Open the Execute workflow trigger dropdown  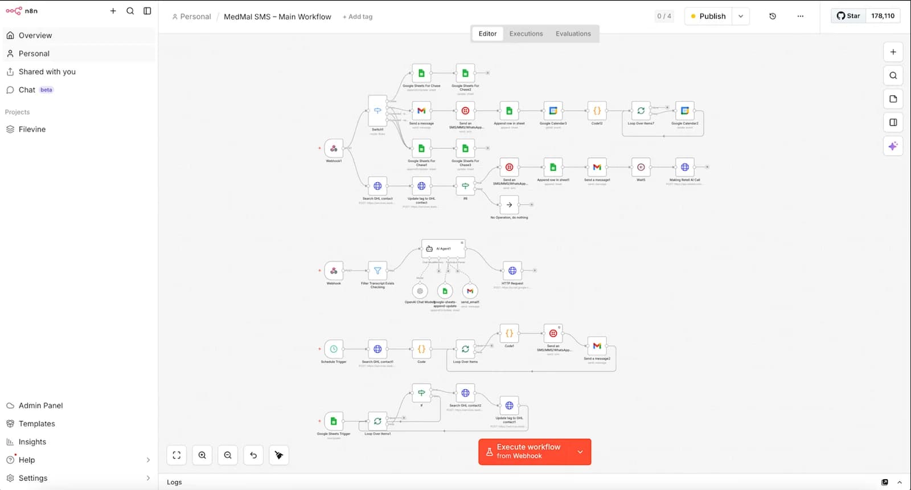580,452
